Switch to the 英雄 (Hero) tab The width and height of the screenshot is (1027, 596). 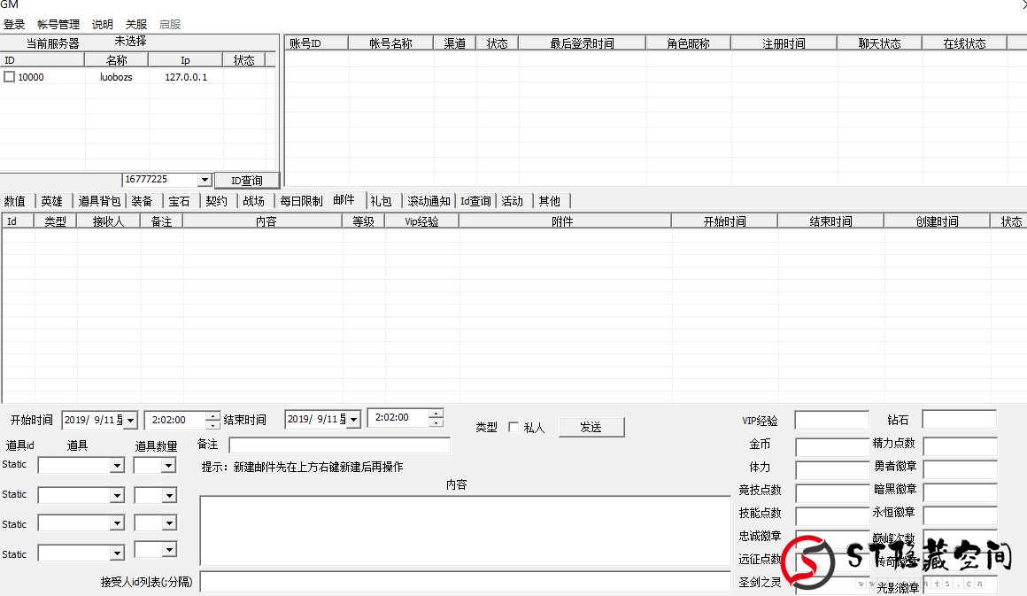pyautogui.click(x=51, y=200)
